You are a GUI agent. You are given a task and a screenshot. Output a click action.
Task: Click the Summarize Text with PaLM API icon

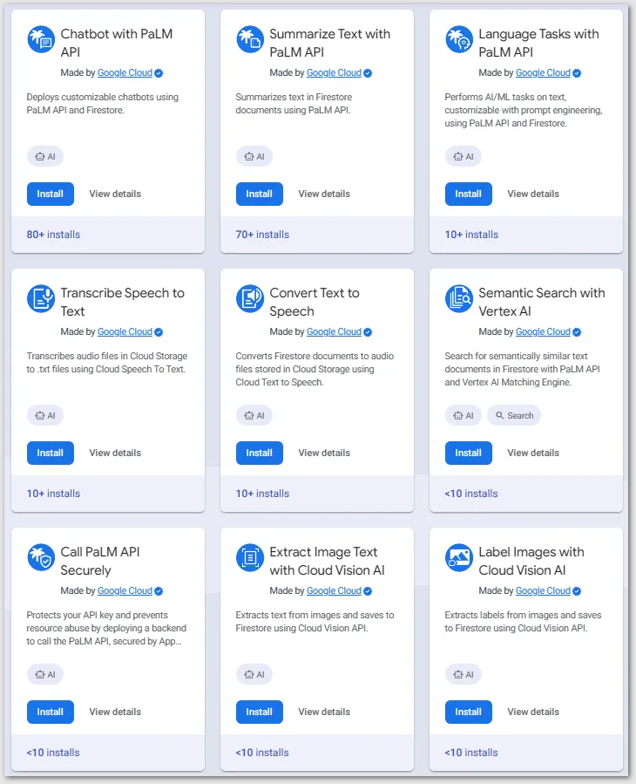click(x=250, y=39)
